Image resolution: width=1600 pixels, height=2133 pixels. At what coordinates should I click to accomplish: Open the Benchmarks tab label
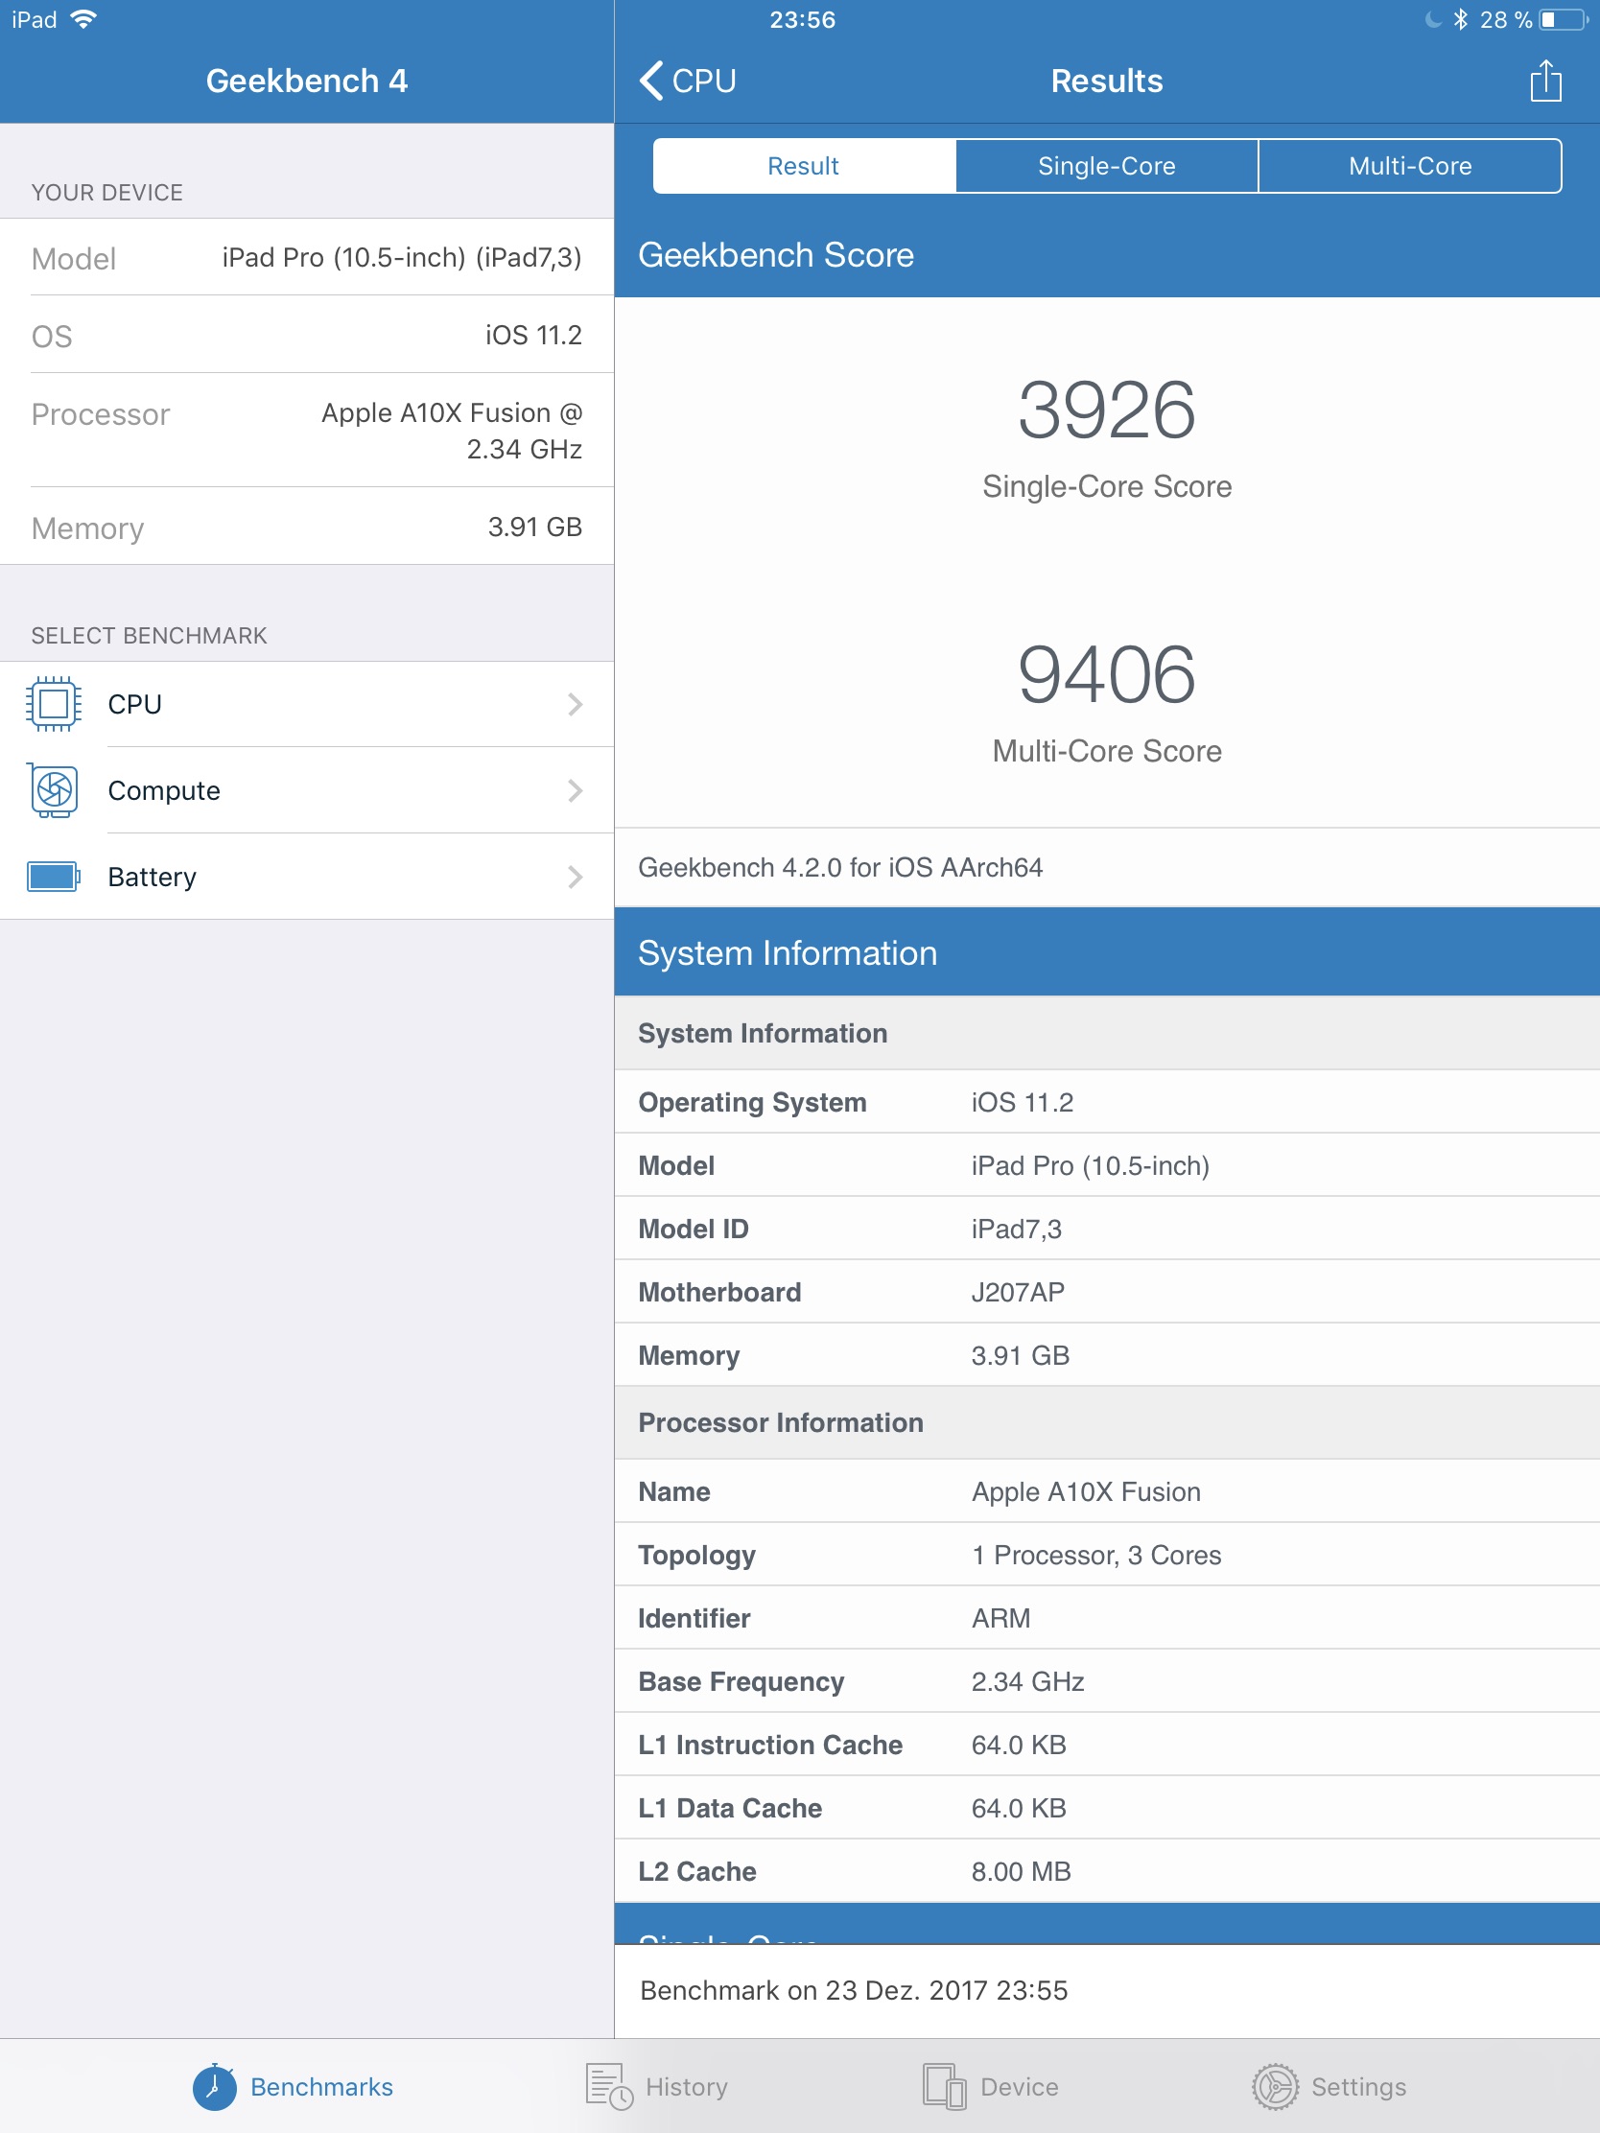pos(321,2087)
